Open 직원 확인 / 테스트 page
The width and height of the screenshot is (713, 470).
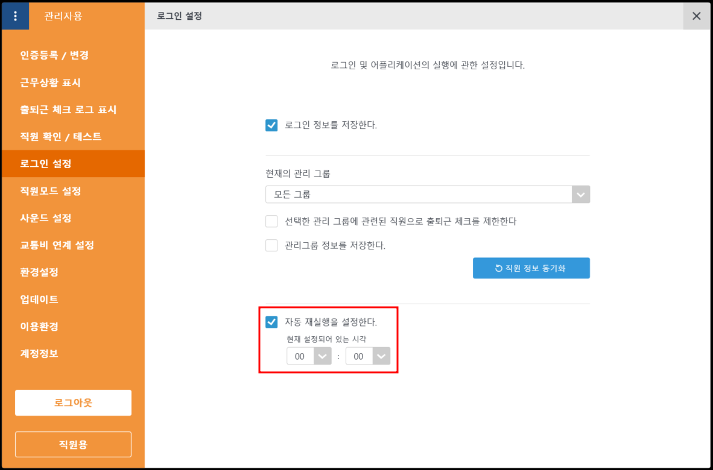[x=60, y=137]
